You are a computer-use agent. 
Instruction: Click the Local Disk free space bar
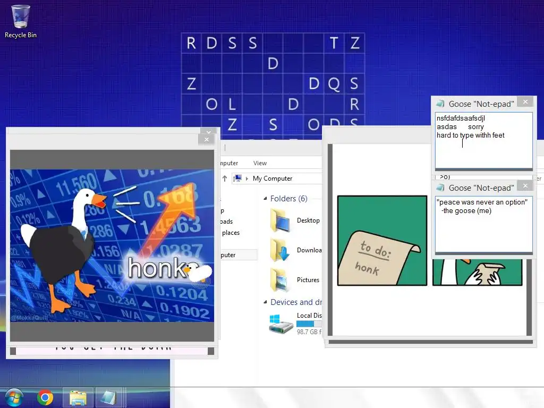(309, 324)
